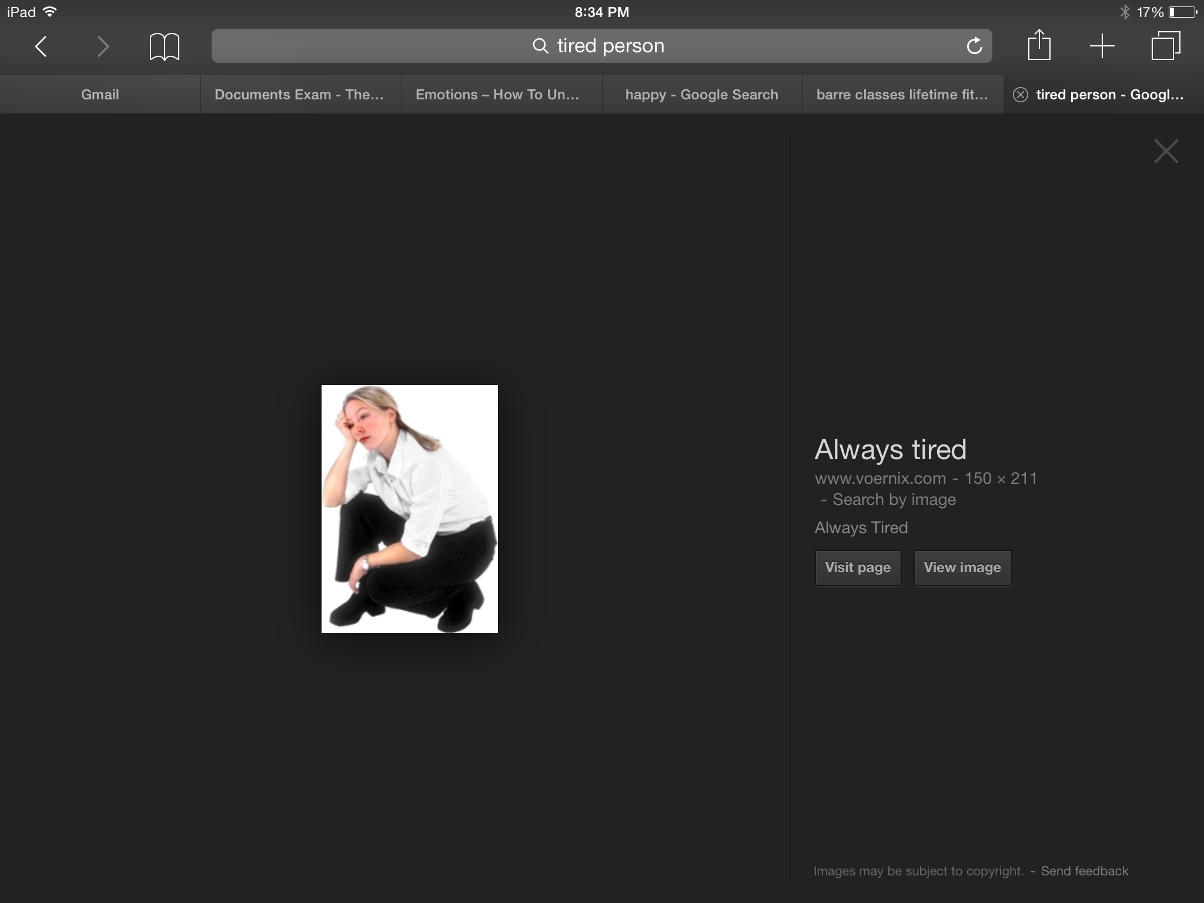Go back to the previous page
1204x903 pixels.
pyautogui.click(x=41, y=46)
